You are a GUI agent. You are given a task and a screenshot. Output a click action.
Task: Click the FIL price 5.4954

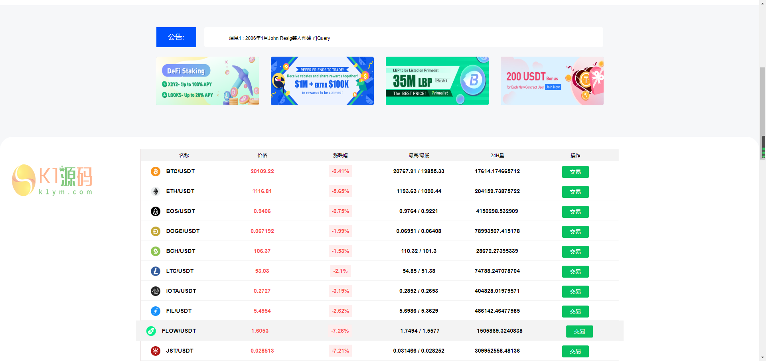[x=262, y=311]
